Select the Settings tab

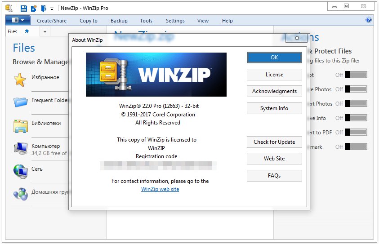click(x=175, y=21)
